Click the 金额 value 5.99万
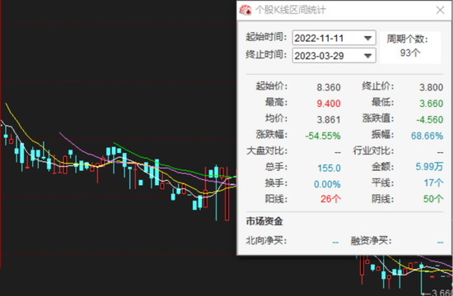 click(429, 166)
